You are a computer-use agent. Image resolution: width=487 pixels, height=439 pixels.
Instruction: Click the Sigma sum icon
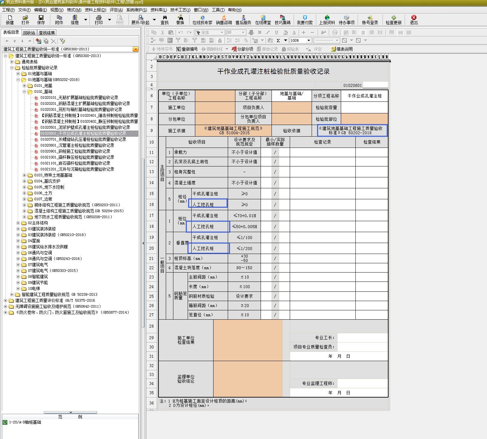coord(278,40)
